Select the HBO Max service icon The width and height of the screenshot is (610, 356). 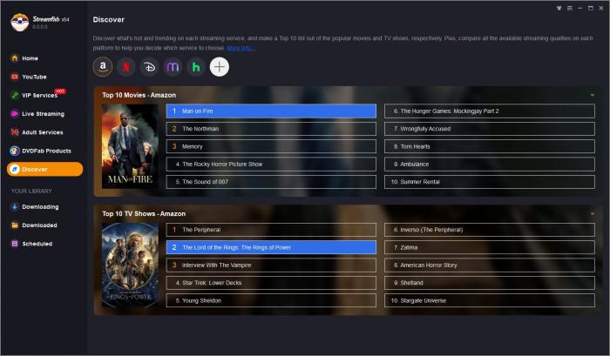pyautogui.click(x=173, y=67)
